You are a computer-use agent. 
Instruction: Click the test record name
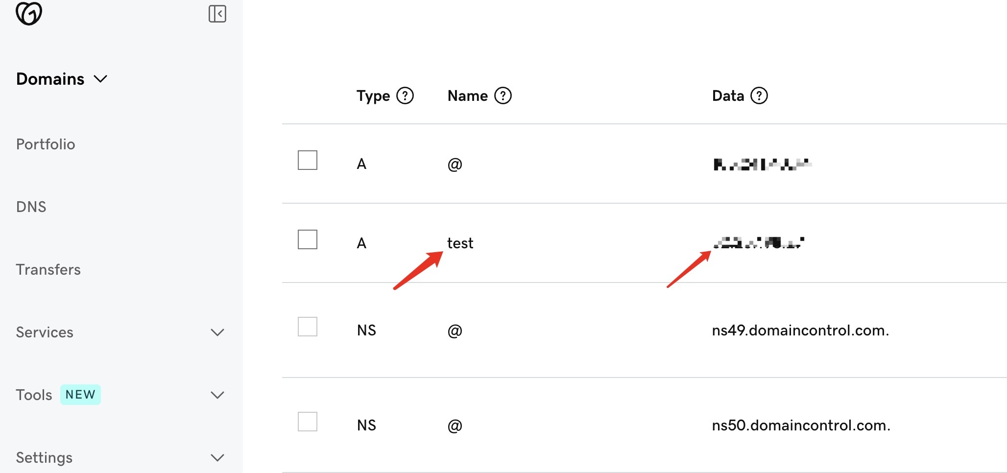point(460,243)
